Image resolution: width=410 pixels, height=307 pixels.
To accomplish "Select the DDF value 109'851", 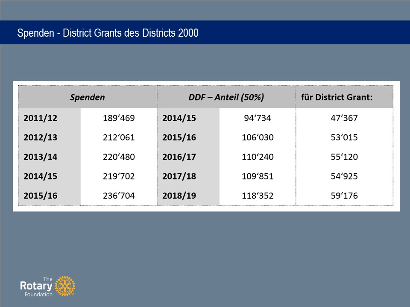I will (x=258, y=176).
